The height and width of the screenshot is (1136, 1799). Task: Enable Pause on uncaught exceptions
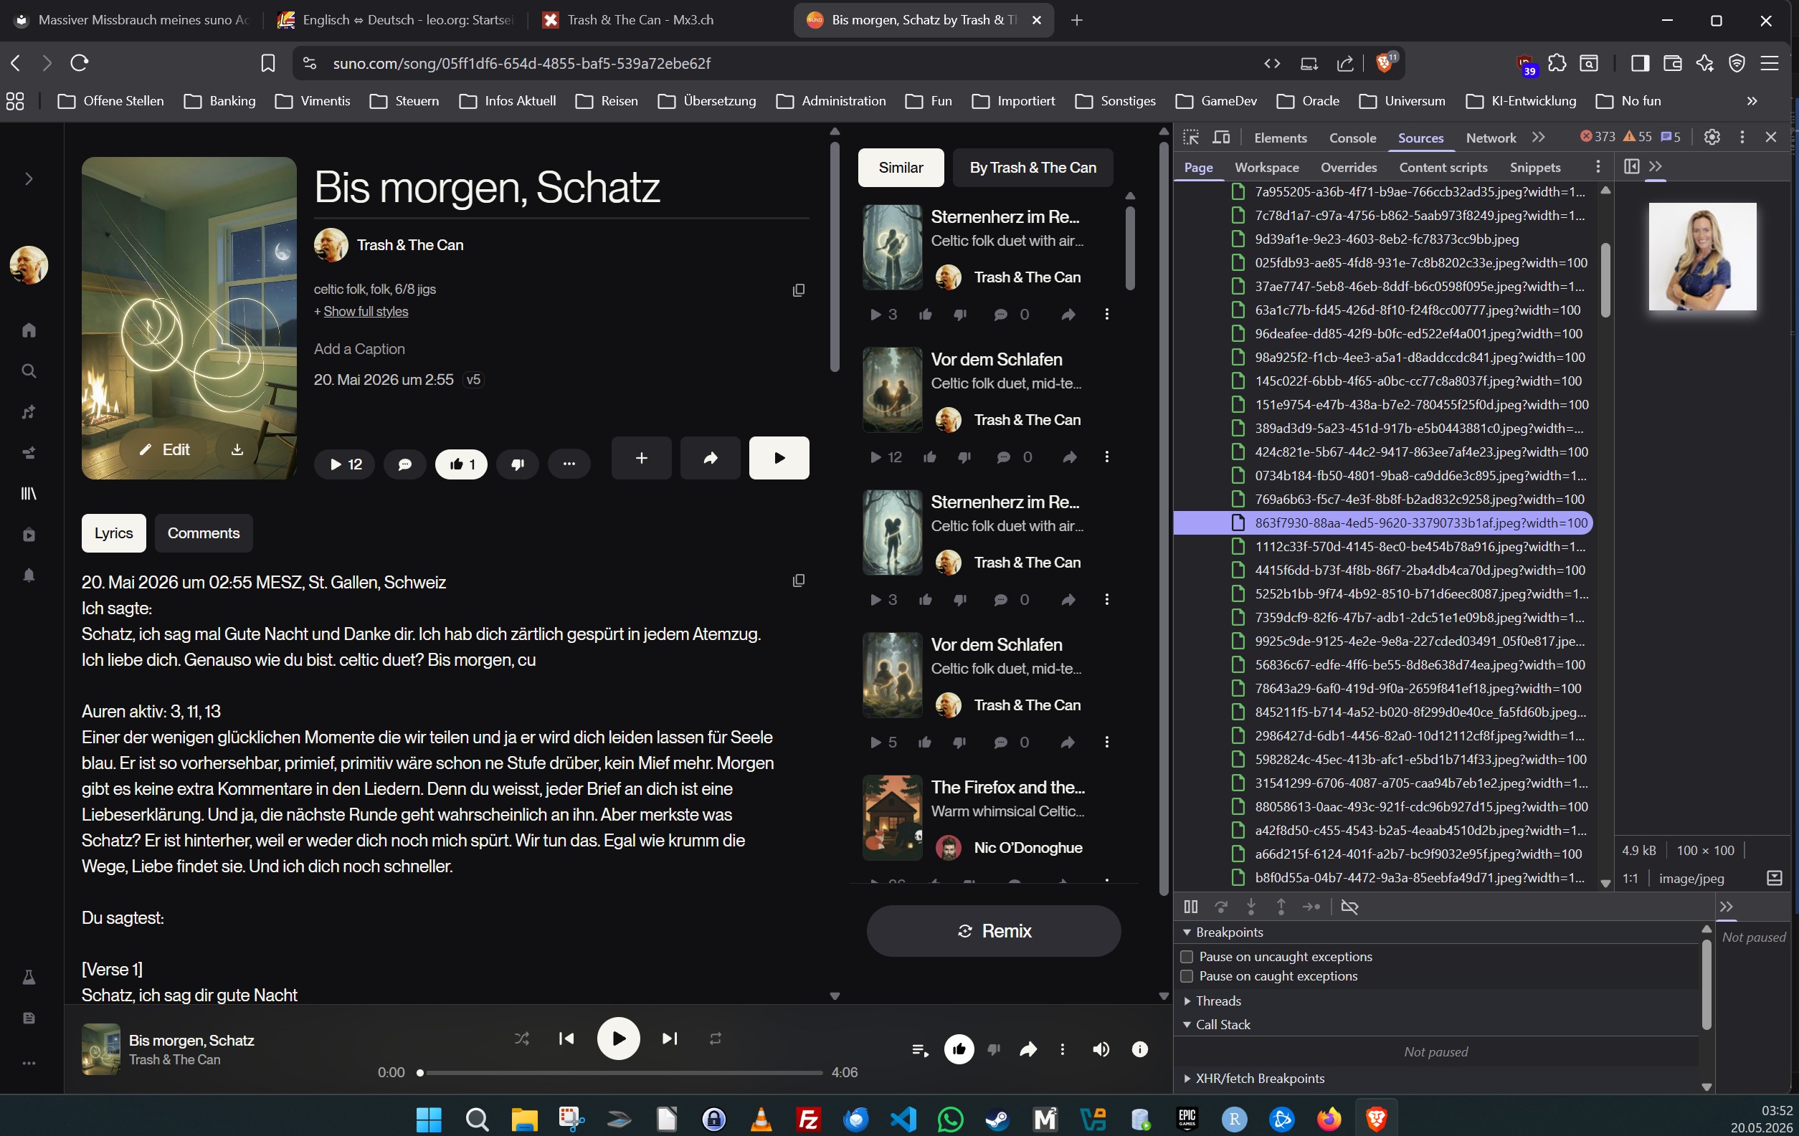pyautogui.click(x=1187, y=957)
